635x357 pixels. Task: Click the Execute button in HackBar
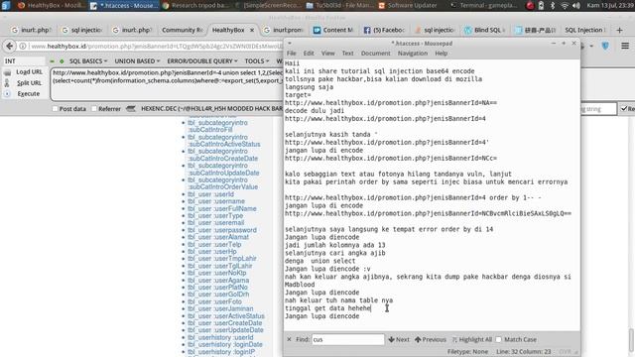(29, 94)
